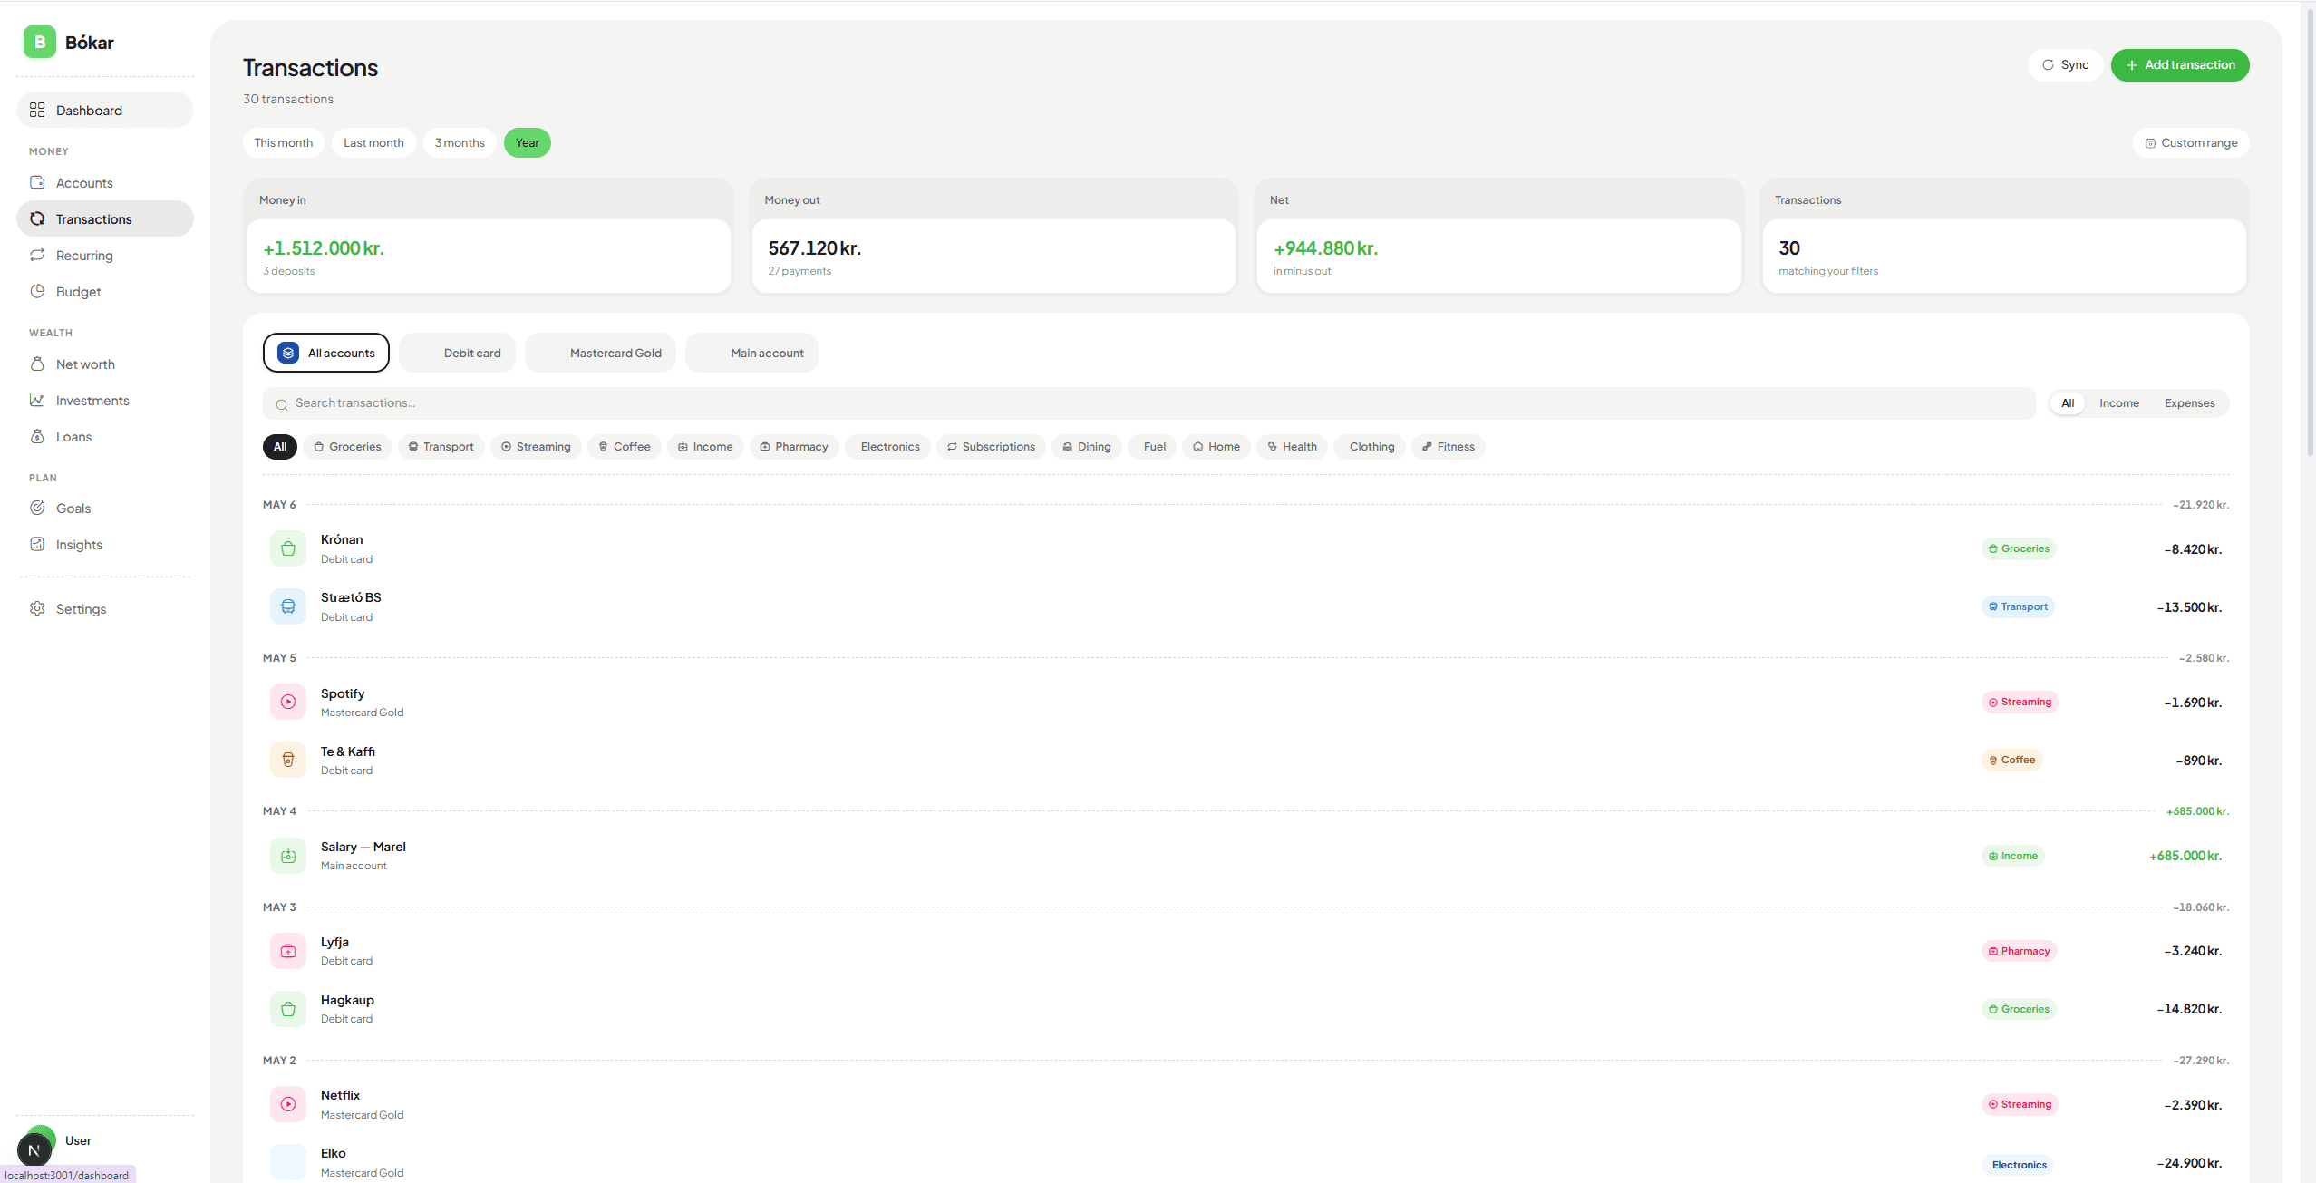Click Groceries tag on Krónan row
This screenshot has width=2316, height=1183.
click(2018, 548)
